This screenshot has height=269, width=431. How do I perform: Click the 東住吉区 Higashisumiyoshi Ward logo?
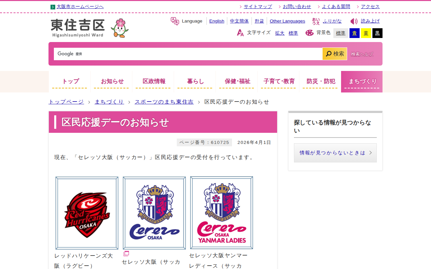(78, 28)
